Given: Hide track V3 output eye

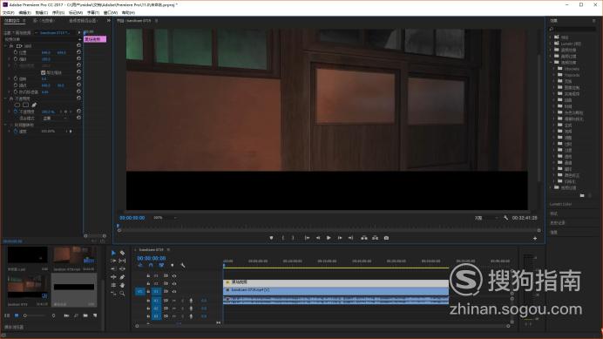Looking at the screenshot, I should point(174,276).
